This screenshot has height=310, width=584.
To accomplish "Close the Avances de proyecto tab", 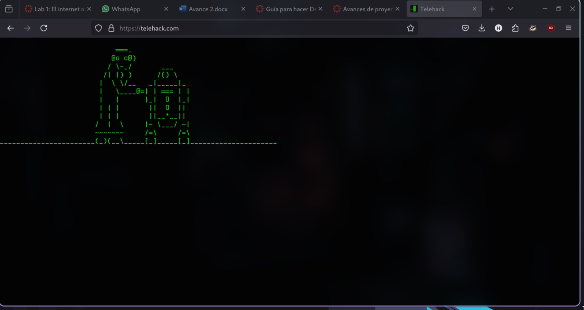I will tap(397, 9).
